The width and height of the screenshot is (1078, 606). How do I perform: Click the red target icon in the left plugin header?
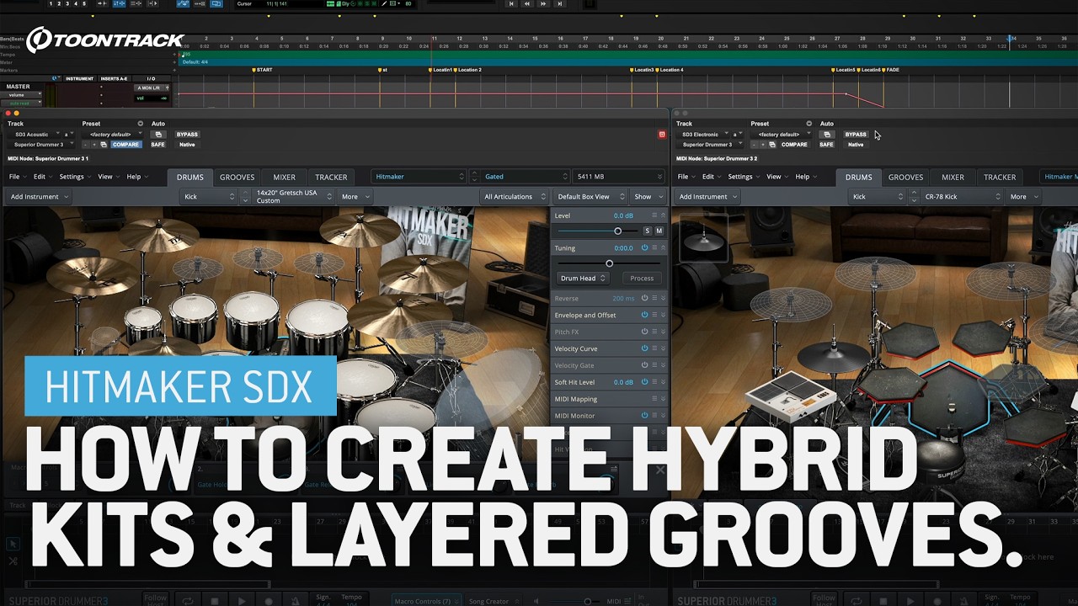tap(662, 135)
